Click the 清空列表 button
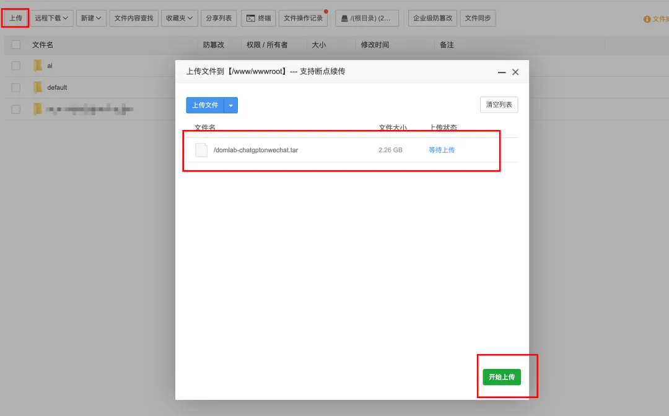 tap(499, 105)
